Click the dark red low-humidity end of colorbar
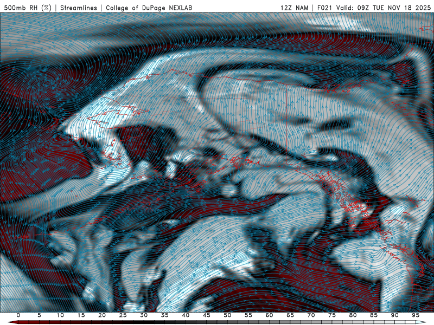The height and width of the screenshot is (325, 434). pos(13,322)
